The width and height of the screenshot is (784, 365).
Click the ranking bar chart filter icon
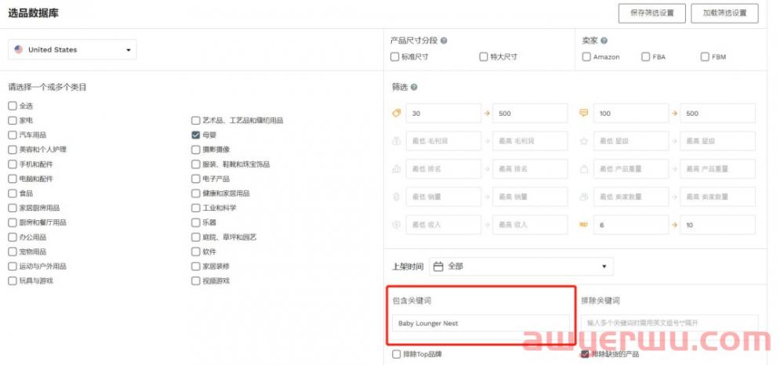tap(396, 169)
